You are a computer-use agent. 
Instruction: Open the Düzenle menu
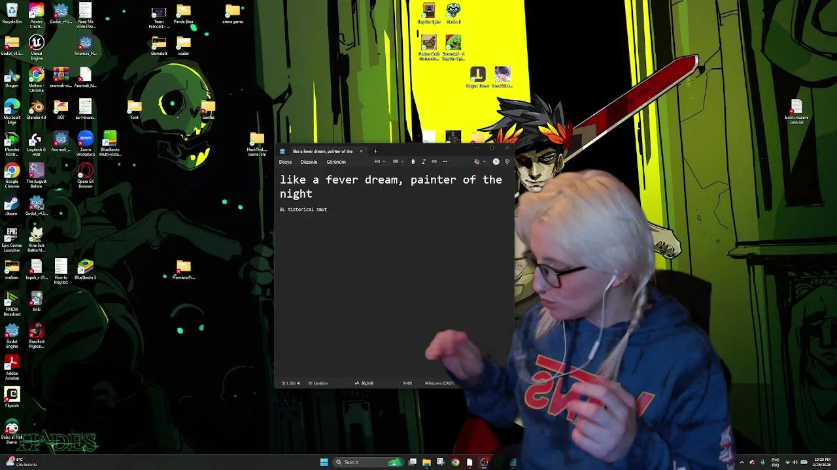pos(309,162)
